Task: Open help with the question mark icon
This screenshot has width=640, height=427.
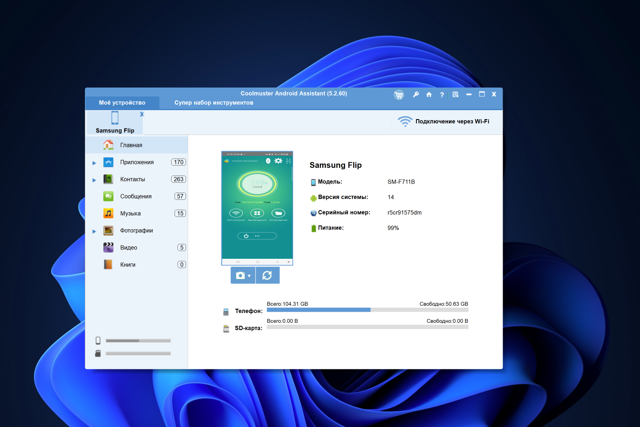Action: (442, 95)
